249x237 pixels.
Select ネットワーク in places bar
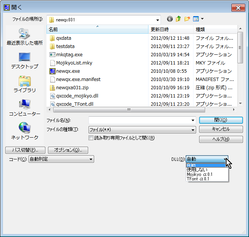[x=25, y=131]
